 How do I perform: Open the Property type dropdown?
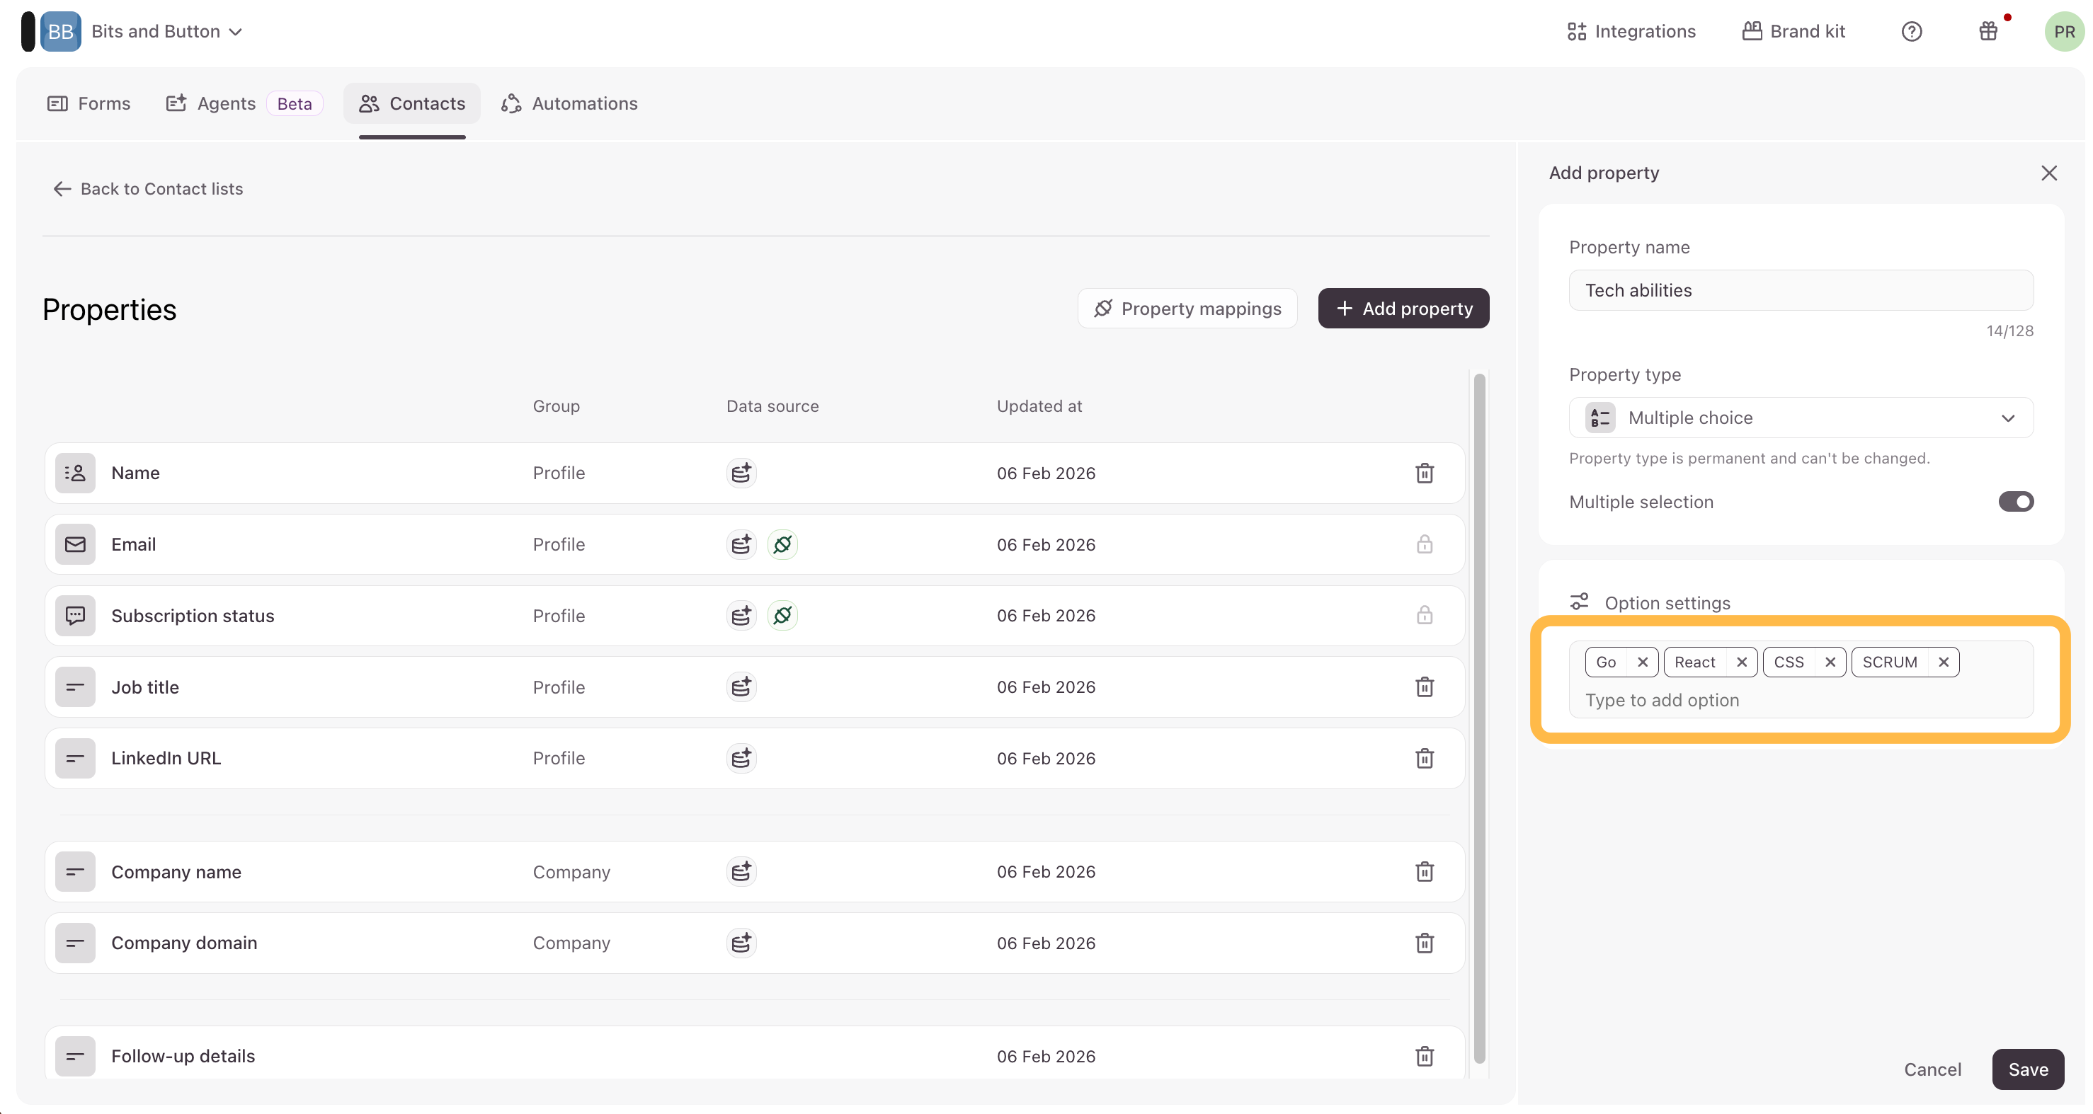pyautogui.click(x=1801, y=418)
